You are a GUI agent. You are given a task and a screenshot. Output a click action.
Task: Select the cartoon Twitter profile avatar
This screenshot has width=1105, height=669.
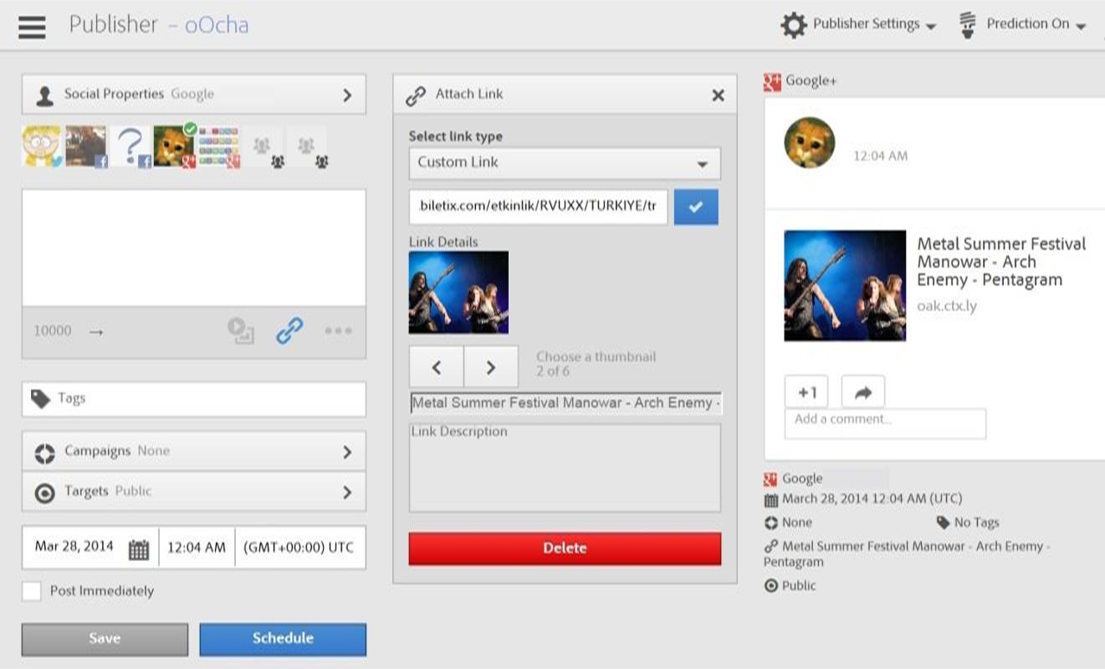point(42,146)
